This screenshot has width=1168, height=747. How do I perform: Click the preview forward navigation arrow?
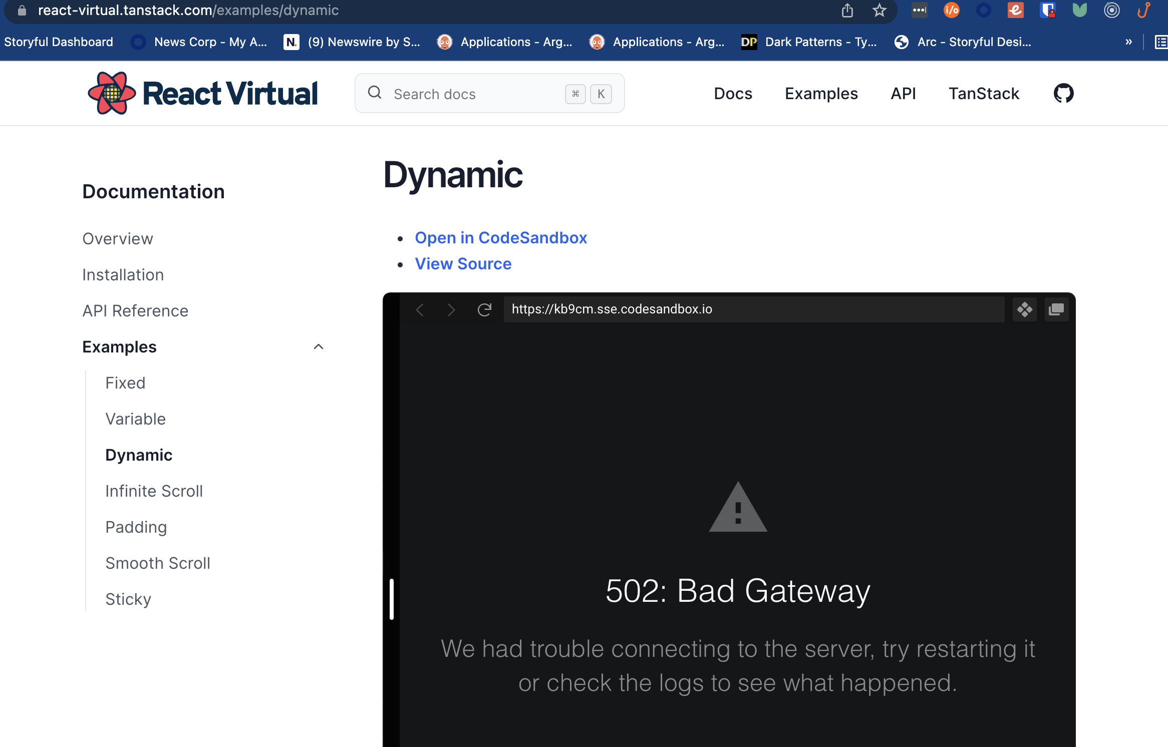click(451, 309)
